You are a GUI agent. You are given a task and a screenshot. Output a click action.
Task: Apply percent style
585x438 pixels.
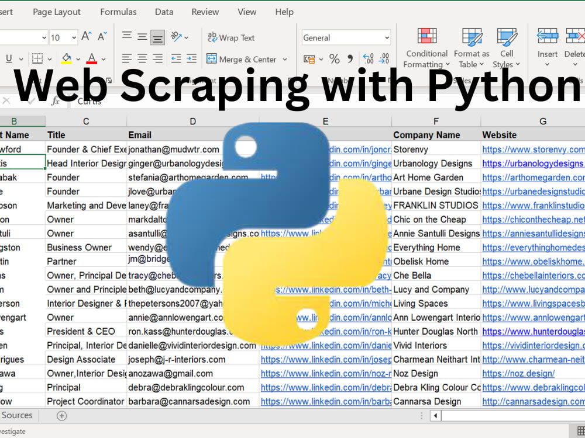pyautogui.click(x=334, y=59)
